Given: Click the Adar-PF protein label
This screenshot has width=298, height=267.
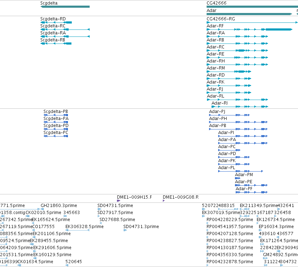Looking at the screenshot, I should point(244,189).
